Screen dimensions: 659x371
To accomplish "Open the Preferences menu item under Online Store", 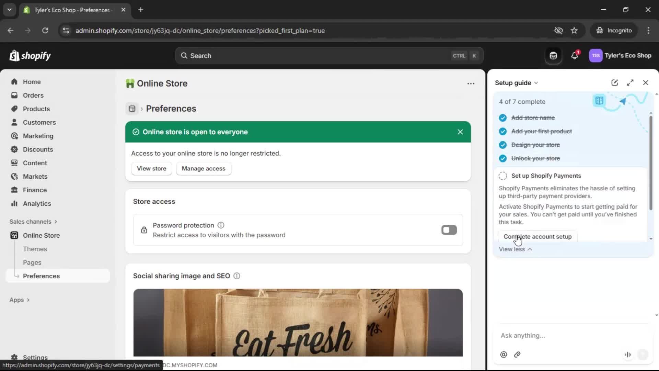I will coord(42,276).
